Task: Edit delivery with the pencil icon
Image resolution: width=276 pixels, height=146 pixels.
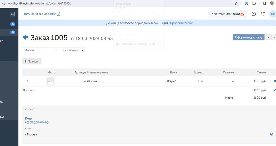Action: tap(275, 90)
